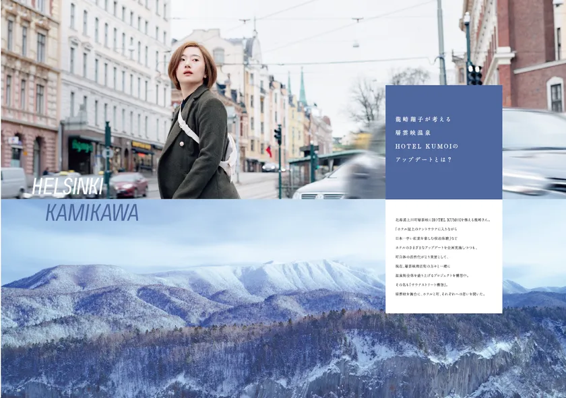The height and width of the screenshot is (398, 566).
Task: Click the KAMIKAWA heading text
Action: point(92,213)
